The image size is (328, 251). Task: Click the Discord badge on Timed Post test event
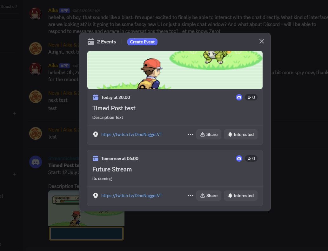(x=239, y=97)
